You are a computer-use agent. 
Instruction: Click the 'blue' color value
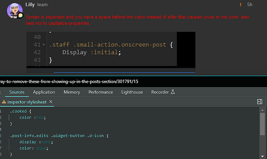[41, 148]
